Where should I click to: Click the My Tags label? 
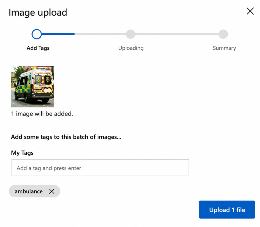coord(22,153)
